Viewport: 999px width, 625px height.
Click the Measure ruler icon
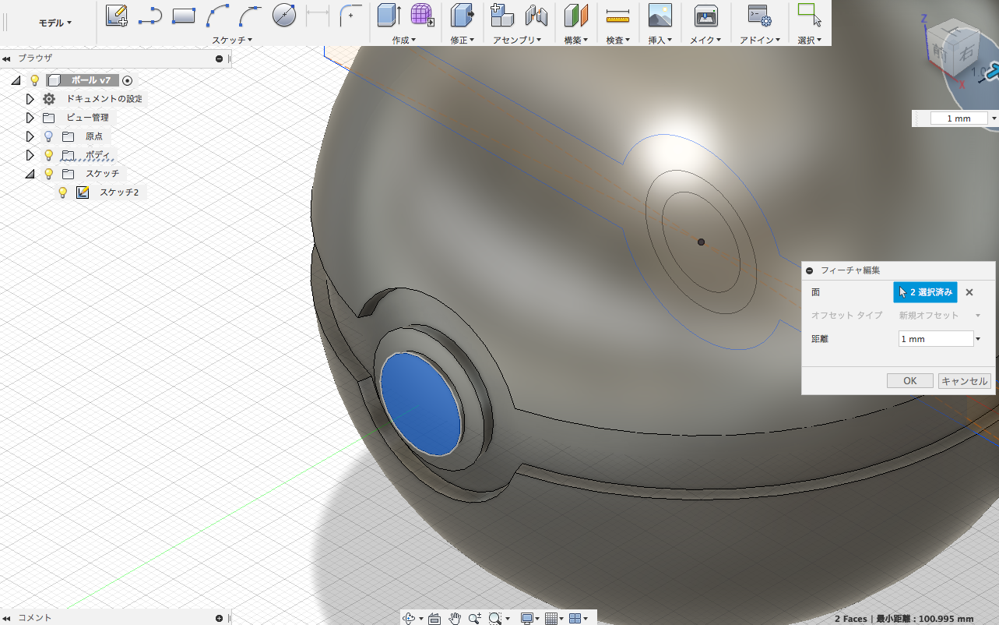617,15
